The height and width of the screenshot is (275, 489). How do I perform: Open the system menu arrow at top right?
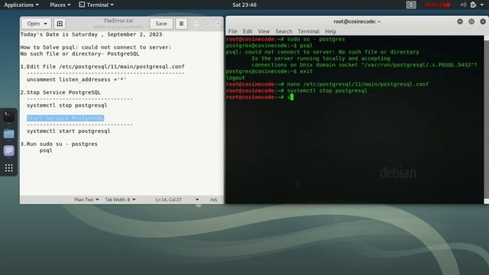[482, 5]
